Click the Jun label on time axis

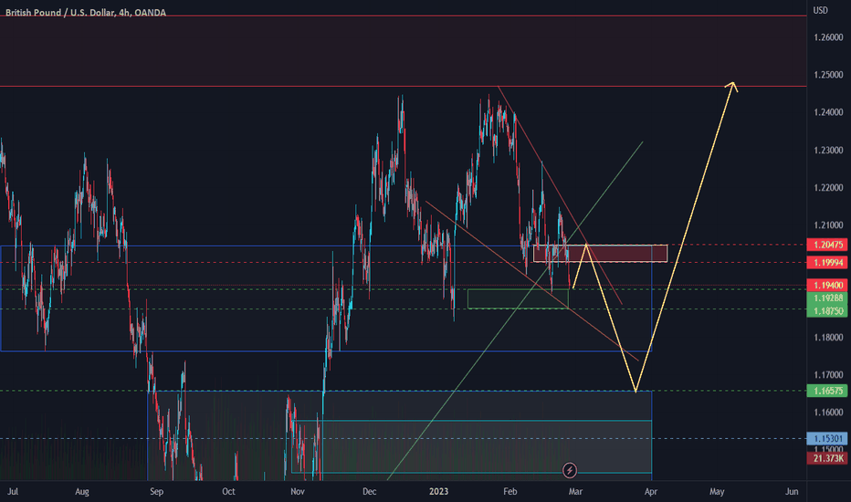(792, 492)
